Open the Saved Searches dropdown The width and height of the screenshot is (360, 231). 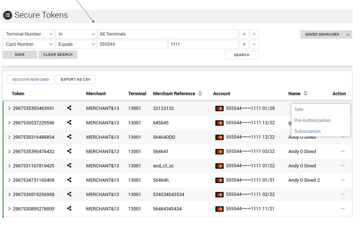pyautogui.click(x=326, y=34)
